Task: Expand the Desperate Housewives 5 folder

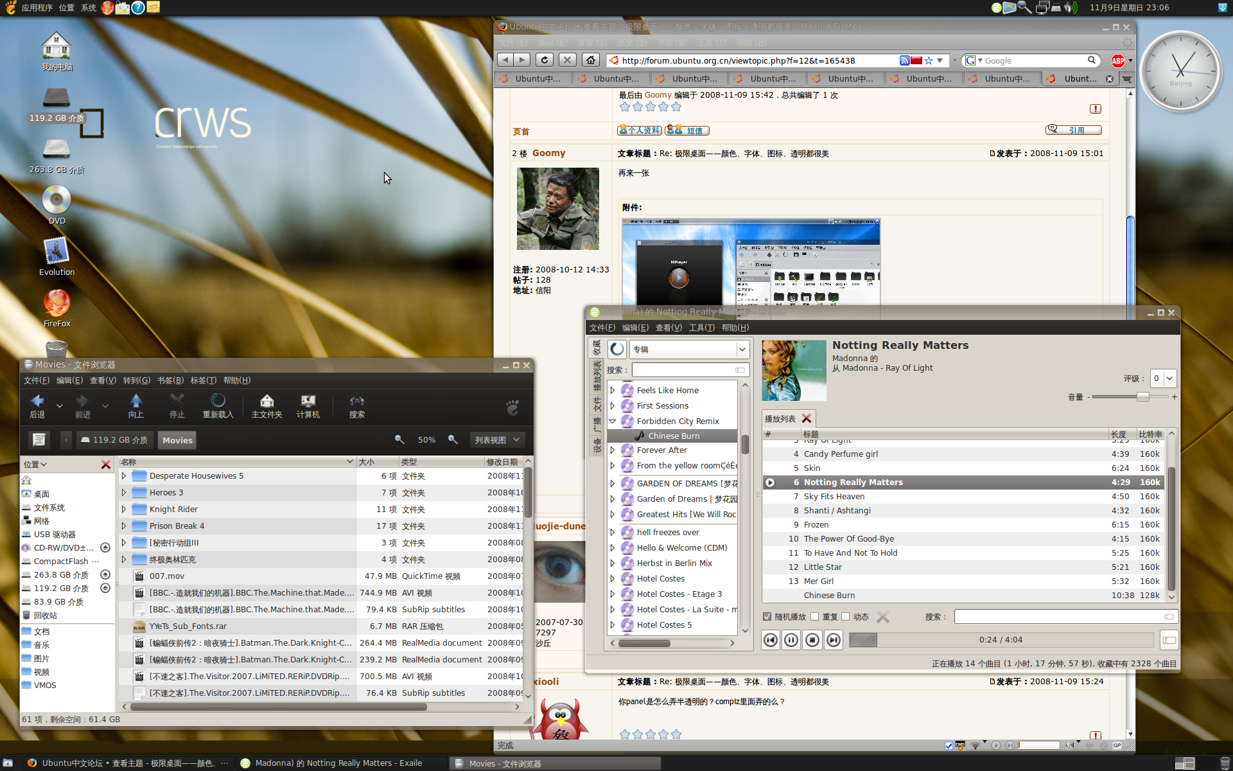Action: 124,475
